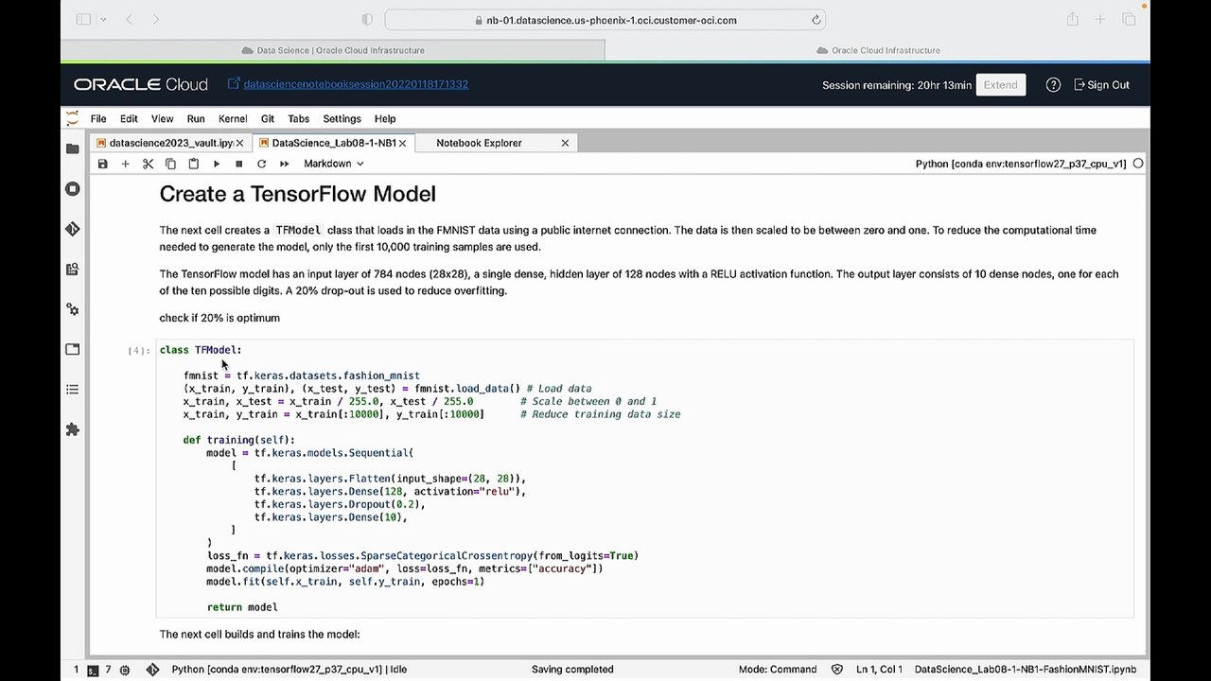Open the extension manager puzzle icon
Image resolution: width=1211 pixels, height=681 pixels.
point(73,429)
